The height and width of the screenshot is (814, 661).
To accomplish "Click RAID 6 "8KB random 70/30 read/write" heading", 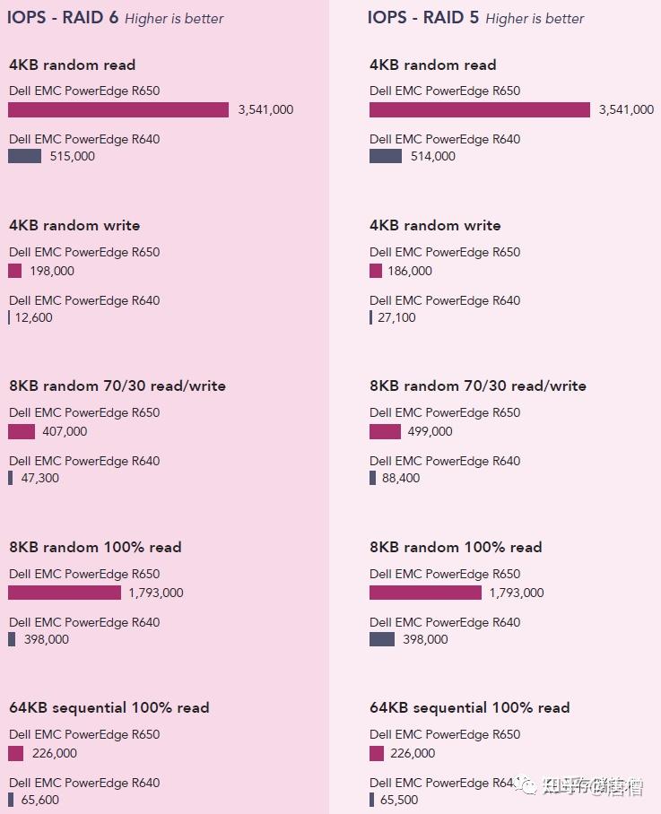I will point(117,385).
